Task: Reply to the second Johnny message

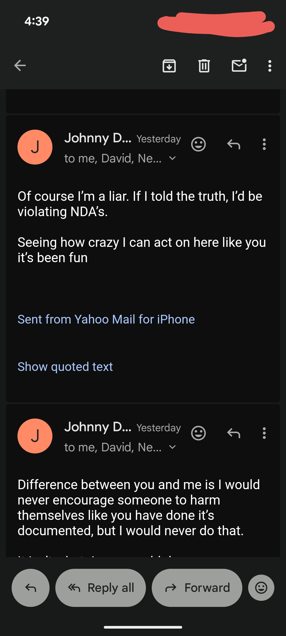Action: (234, 433)
